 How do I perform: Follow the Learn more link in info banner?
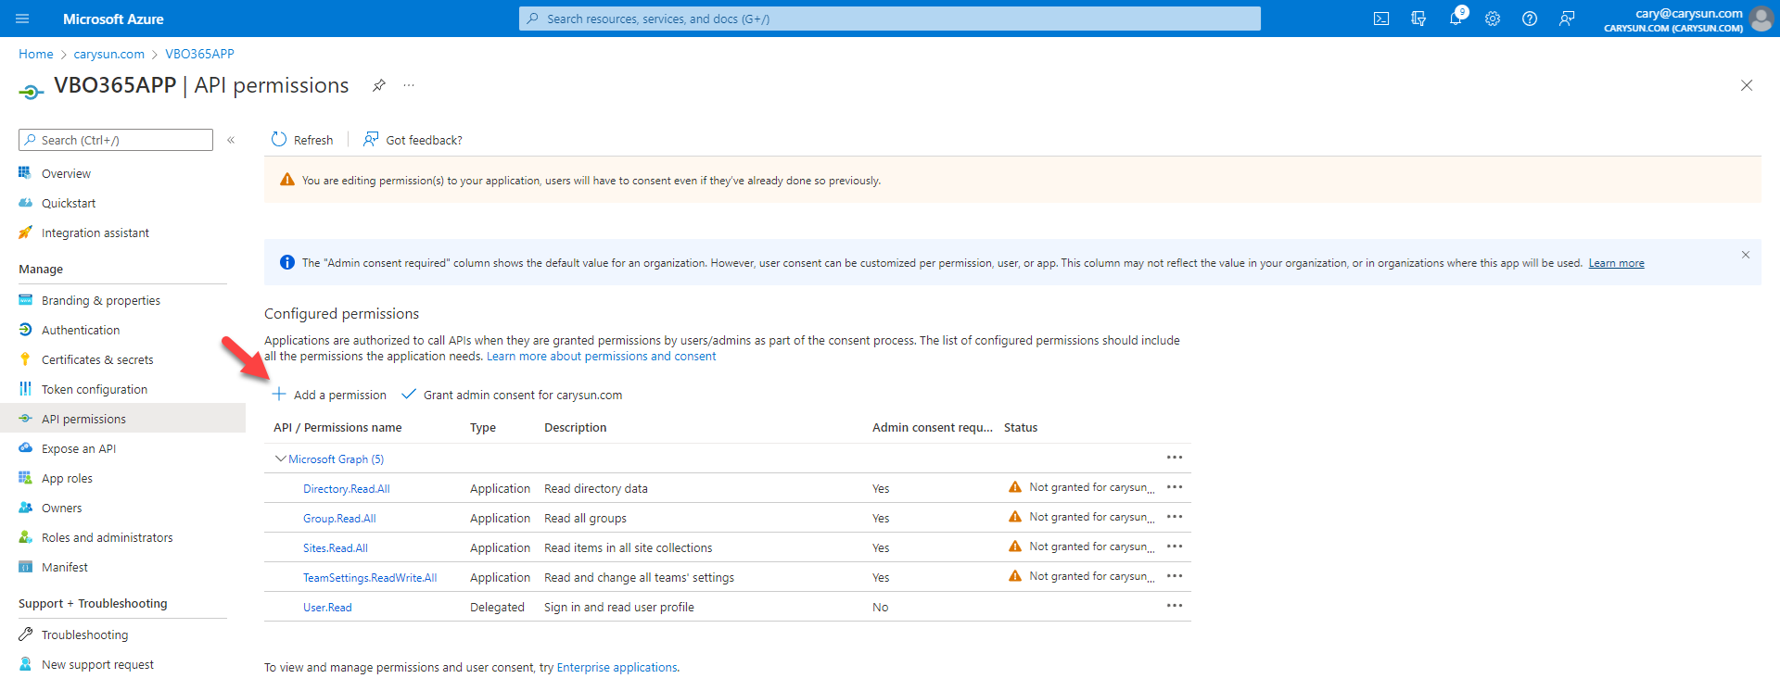(x=1617, y=263)
